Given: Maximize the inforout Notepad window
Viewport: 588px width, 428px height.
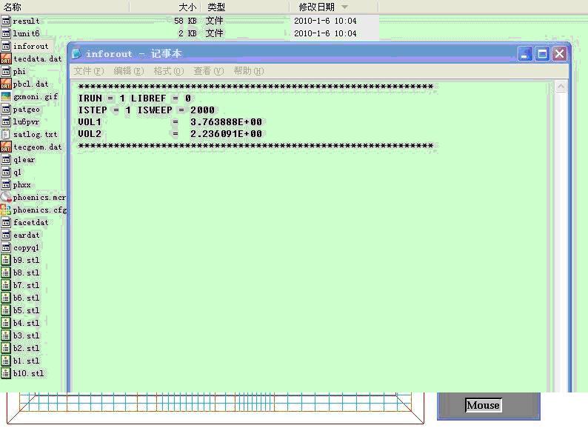Looking at the screenshot, I should 542,53.
